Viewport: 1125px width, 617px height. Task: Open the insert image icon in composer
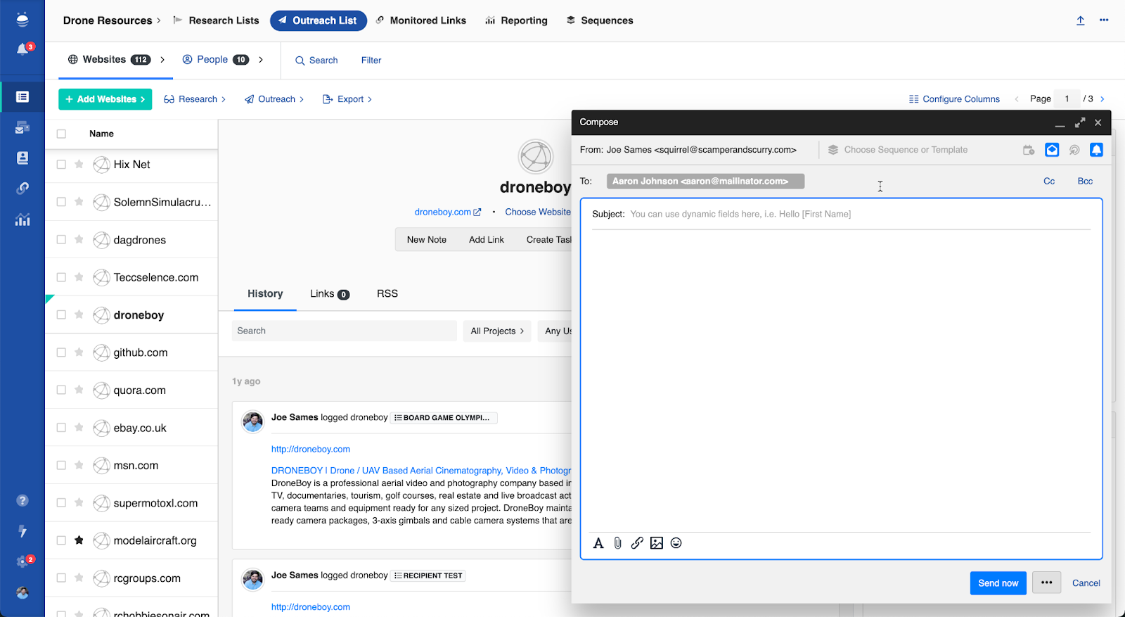click(x=657, y=543)
